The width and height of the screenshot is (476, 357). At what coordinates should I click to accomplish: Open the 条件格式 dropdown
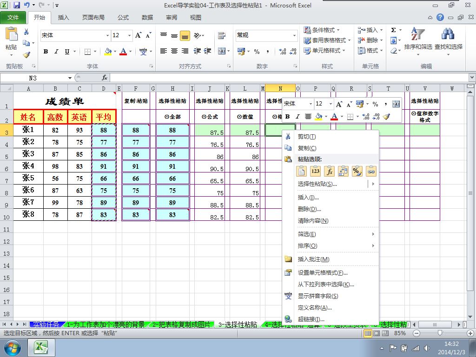tap(322, 30)
